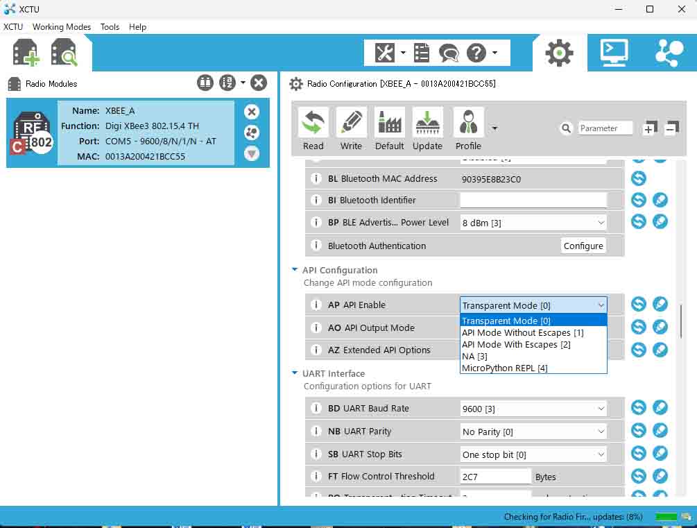Click the Parameter search field
Viewport: 697px width, 528px height.
(x=605, y=128)
